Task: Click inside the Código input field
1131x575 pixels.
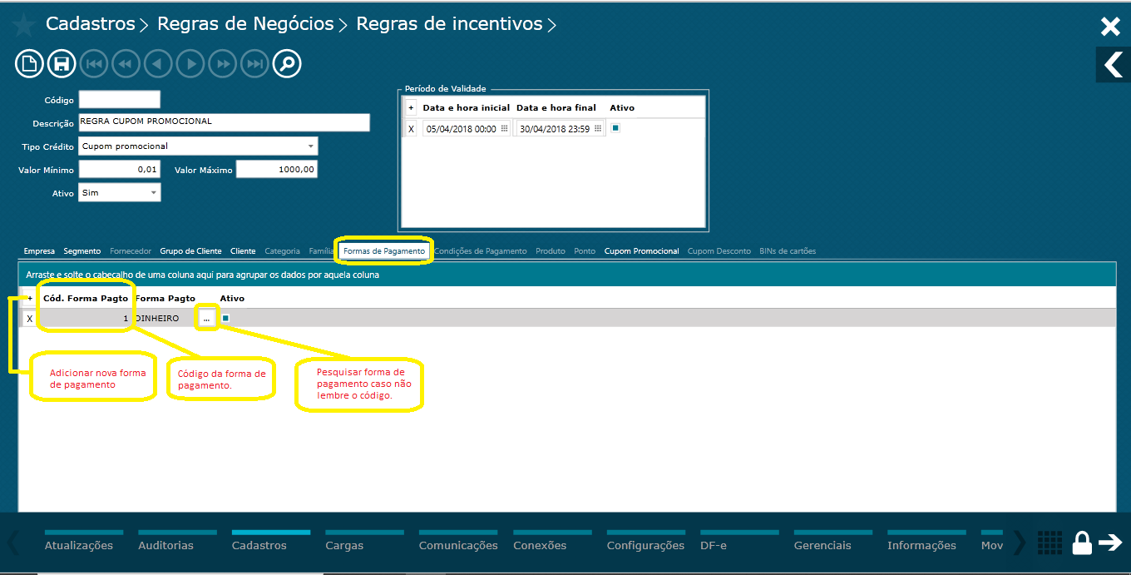Action: (x=119, y=98)
